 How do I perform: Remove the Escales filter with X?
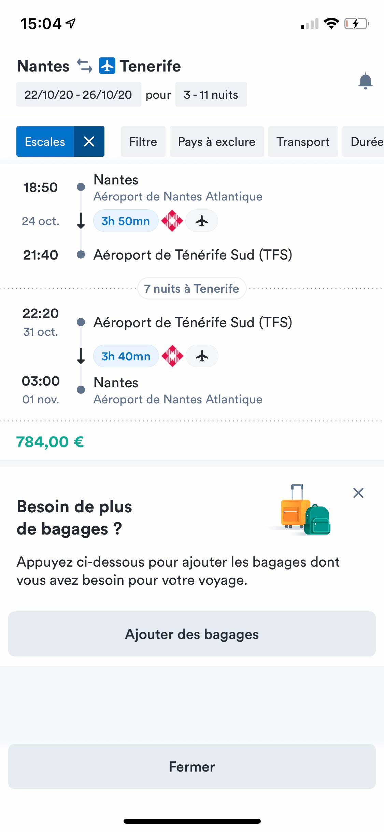tap(89, 141)
